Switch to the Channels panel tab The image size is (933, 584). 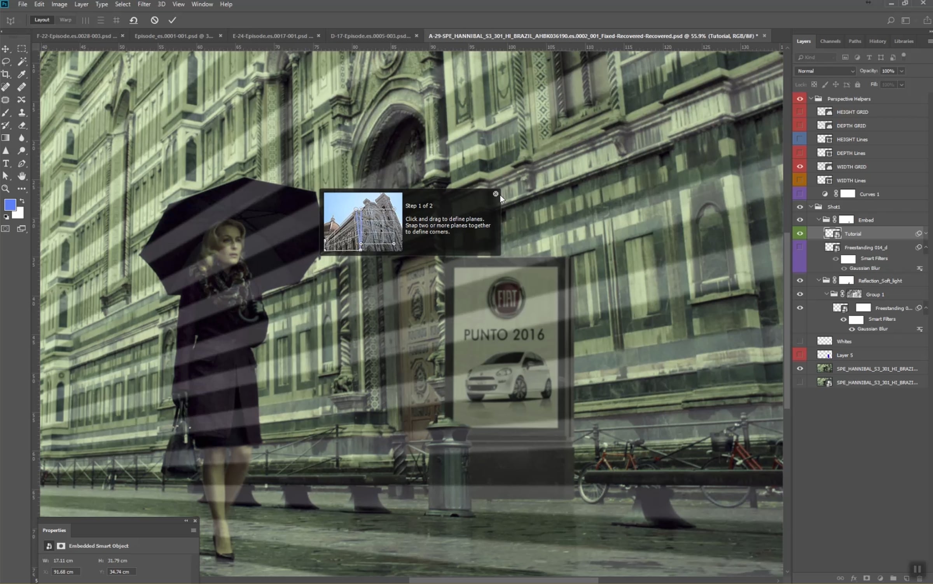coord(830,41)
